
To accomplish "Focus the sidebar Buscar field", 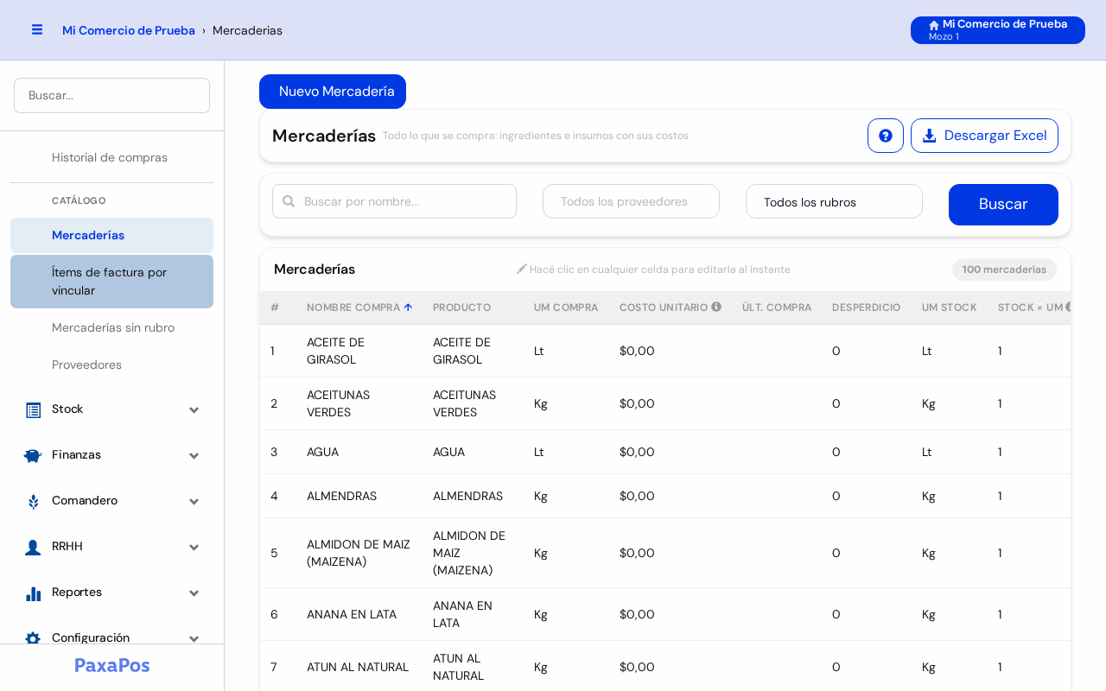I will (x=111, y=95).
